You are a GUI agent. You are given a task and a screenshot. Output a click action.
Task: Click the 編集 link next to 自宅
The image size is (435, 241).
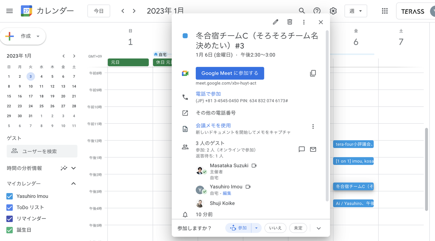(x=227, y=193)
